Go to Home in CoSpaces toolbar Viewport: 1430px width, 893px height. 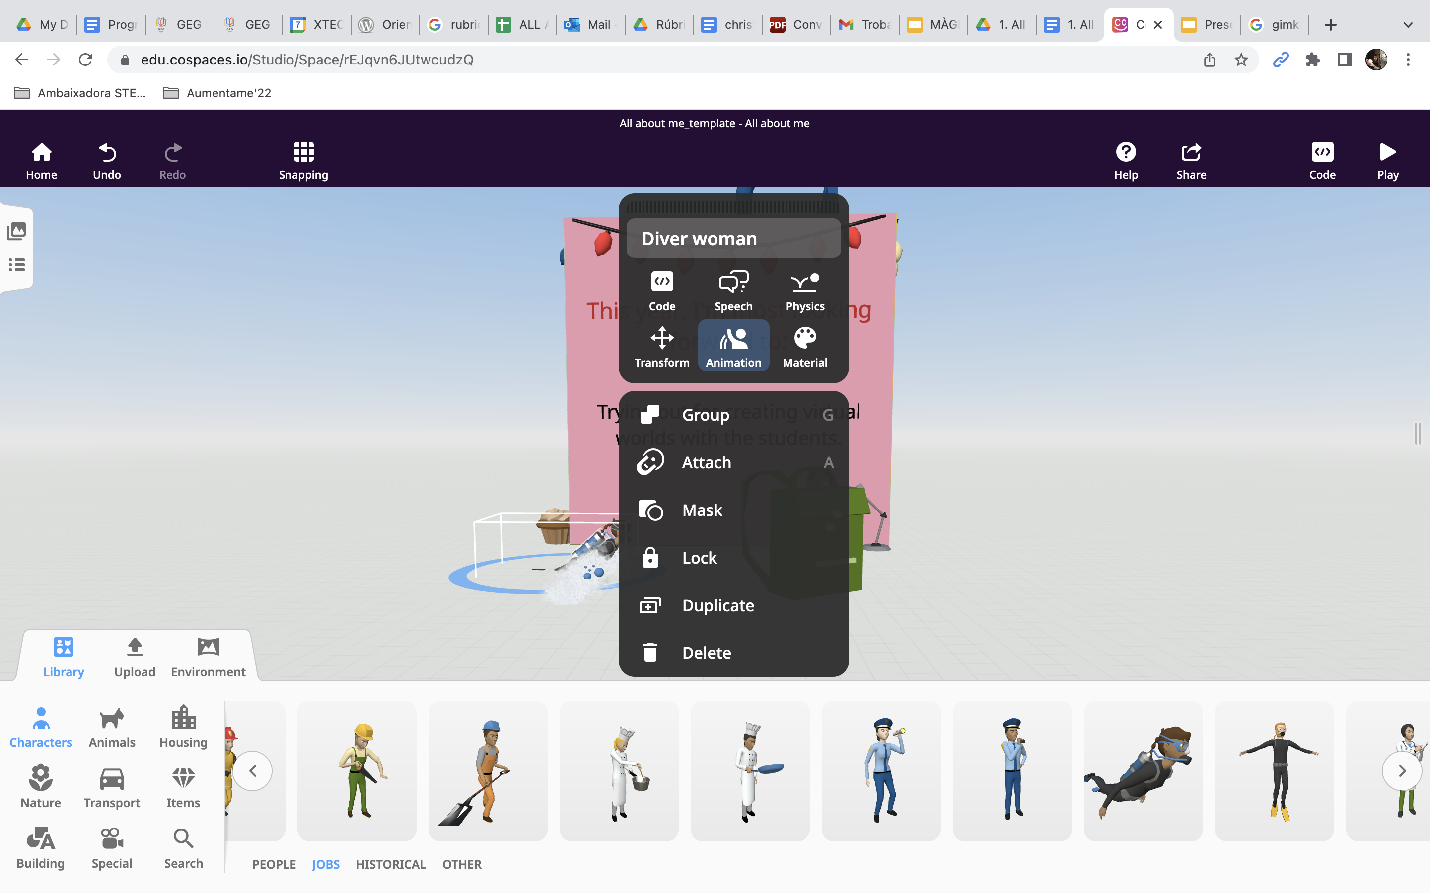(x=41, y=161)
